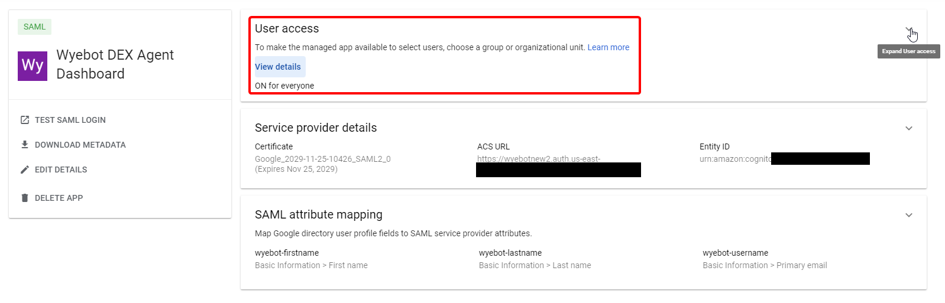945x303 pixels.
Task: Select DELETE APP in the sidebar
Action: pos(59,198)
